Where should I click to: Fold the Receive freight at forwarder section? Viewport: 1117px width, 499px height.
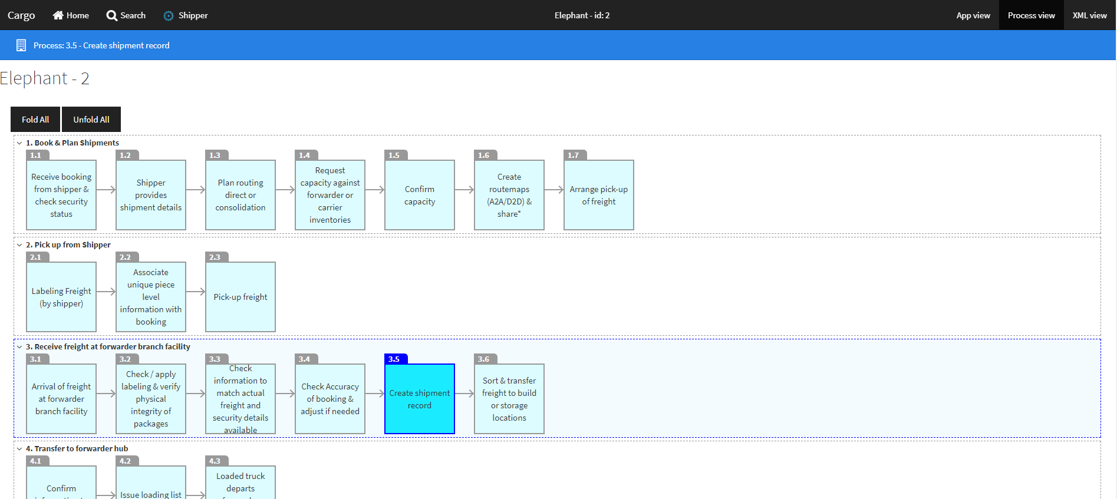(x=19, y=347)
